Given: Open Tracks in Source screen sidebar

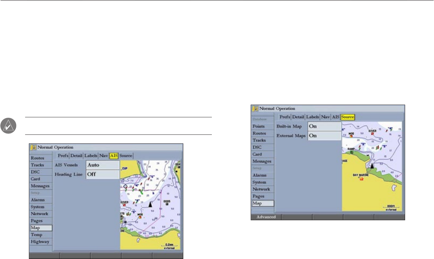Looking at the screenshot, I should coord(263,140).
